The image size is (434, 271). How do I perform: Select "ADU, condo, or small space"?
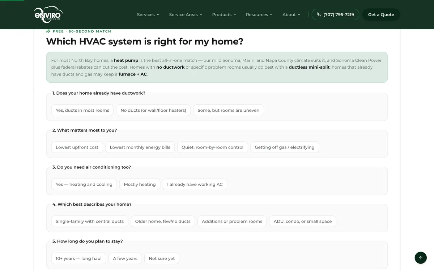[303, 221]
